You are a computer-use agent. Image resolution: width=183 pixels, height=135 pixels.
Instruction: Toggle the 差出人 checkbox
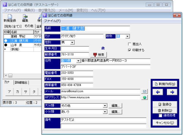pos(130,44)
